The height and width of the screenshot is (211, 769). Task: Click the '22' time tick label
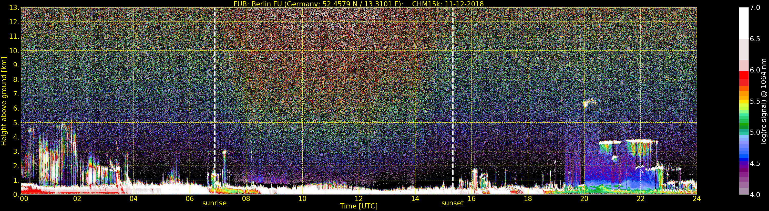tap(641, 199)
